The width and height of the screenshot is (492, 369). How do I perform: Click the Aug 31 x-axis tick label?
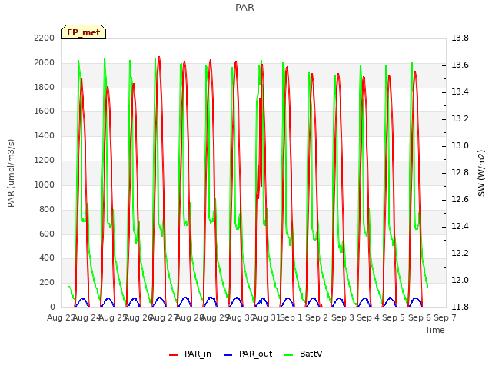coord(266,317)
